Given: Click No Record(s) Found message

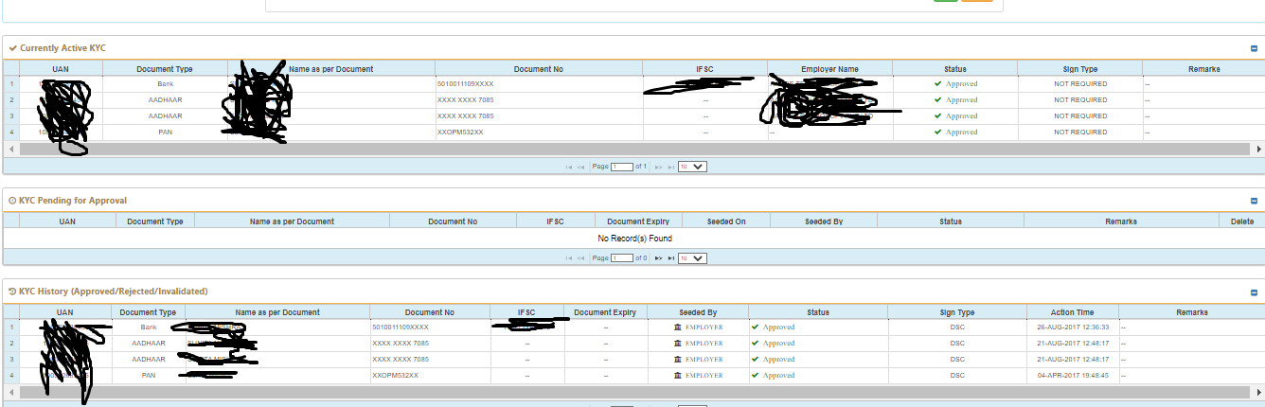Looking at the screenshot, I should point(634,239).
